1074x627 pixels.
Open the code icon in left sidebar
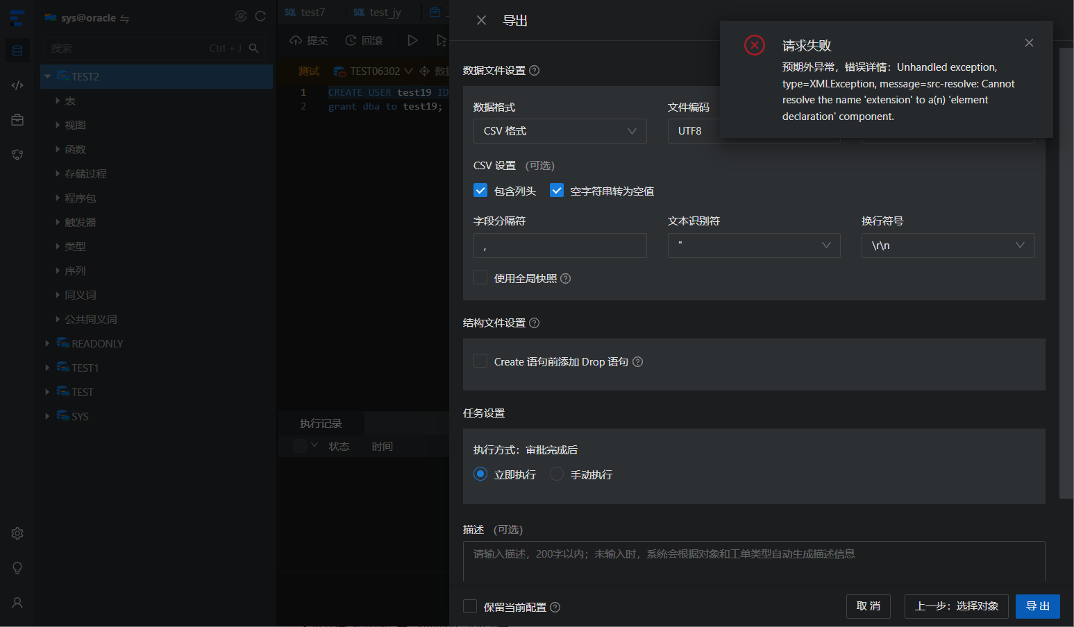[x=17, y=85]
